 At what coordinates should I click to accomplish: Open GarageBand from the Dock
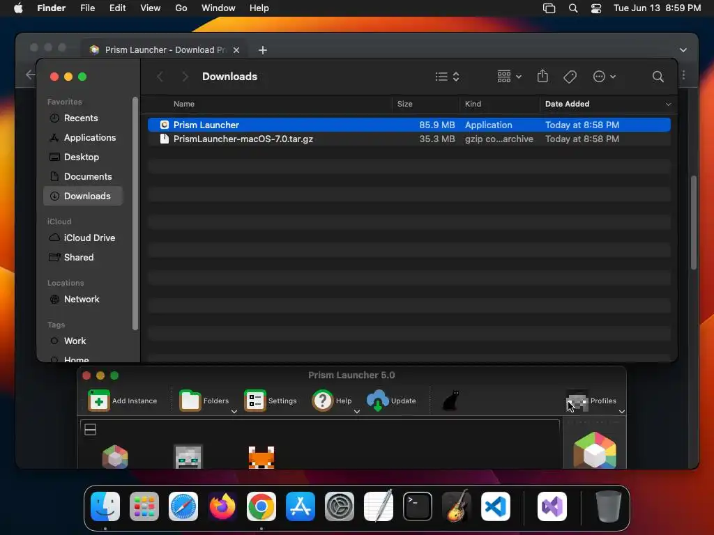click(x=457, y=506)
